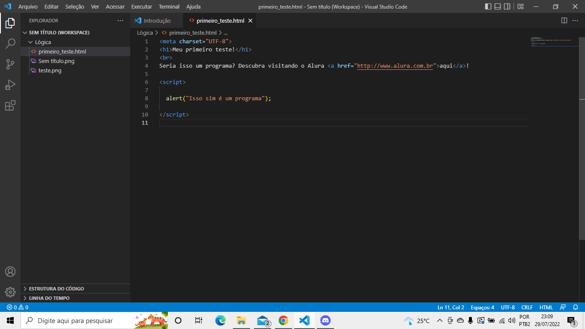Open the breadcrumb ellipsis symbol item
The width and height of the screenshot is (585, 329).
pyautogui.click(x=225, y=33)
